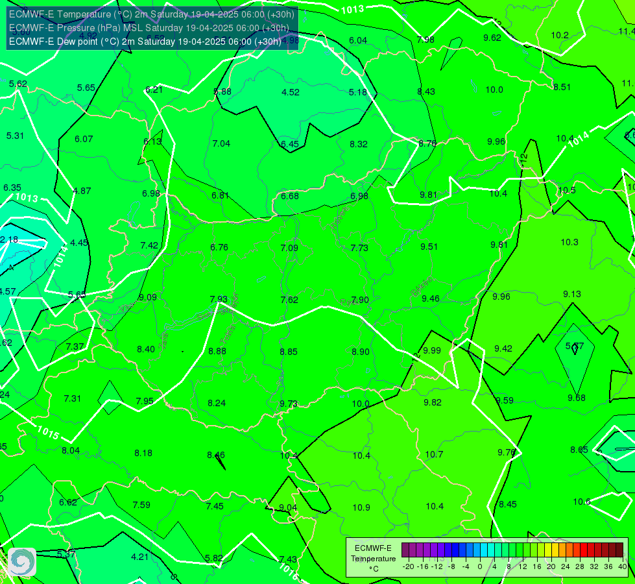Screen dimensions: 635x584
Task: Click the 8.85 dew point value
Action: [x=289, y=352]
